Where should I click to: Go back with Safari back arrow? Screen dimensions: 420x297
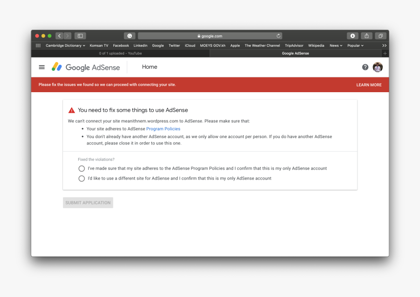pos(60,36)
